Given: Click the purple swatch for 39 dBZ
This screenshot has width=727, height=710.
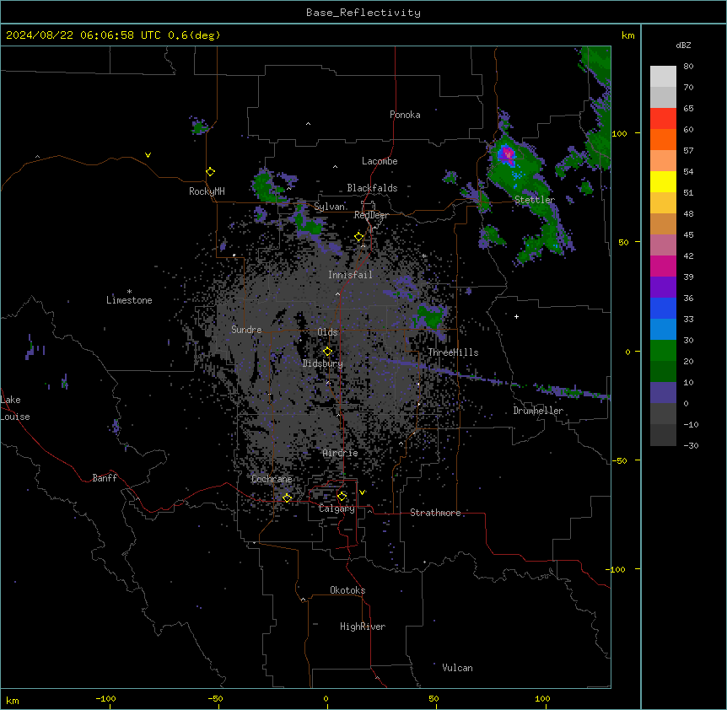Looking at the screenshot, I should point(663,287).
